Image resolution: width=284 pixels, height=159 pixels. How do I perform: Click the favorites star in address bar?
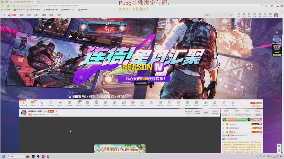[x=266, y=6]
